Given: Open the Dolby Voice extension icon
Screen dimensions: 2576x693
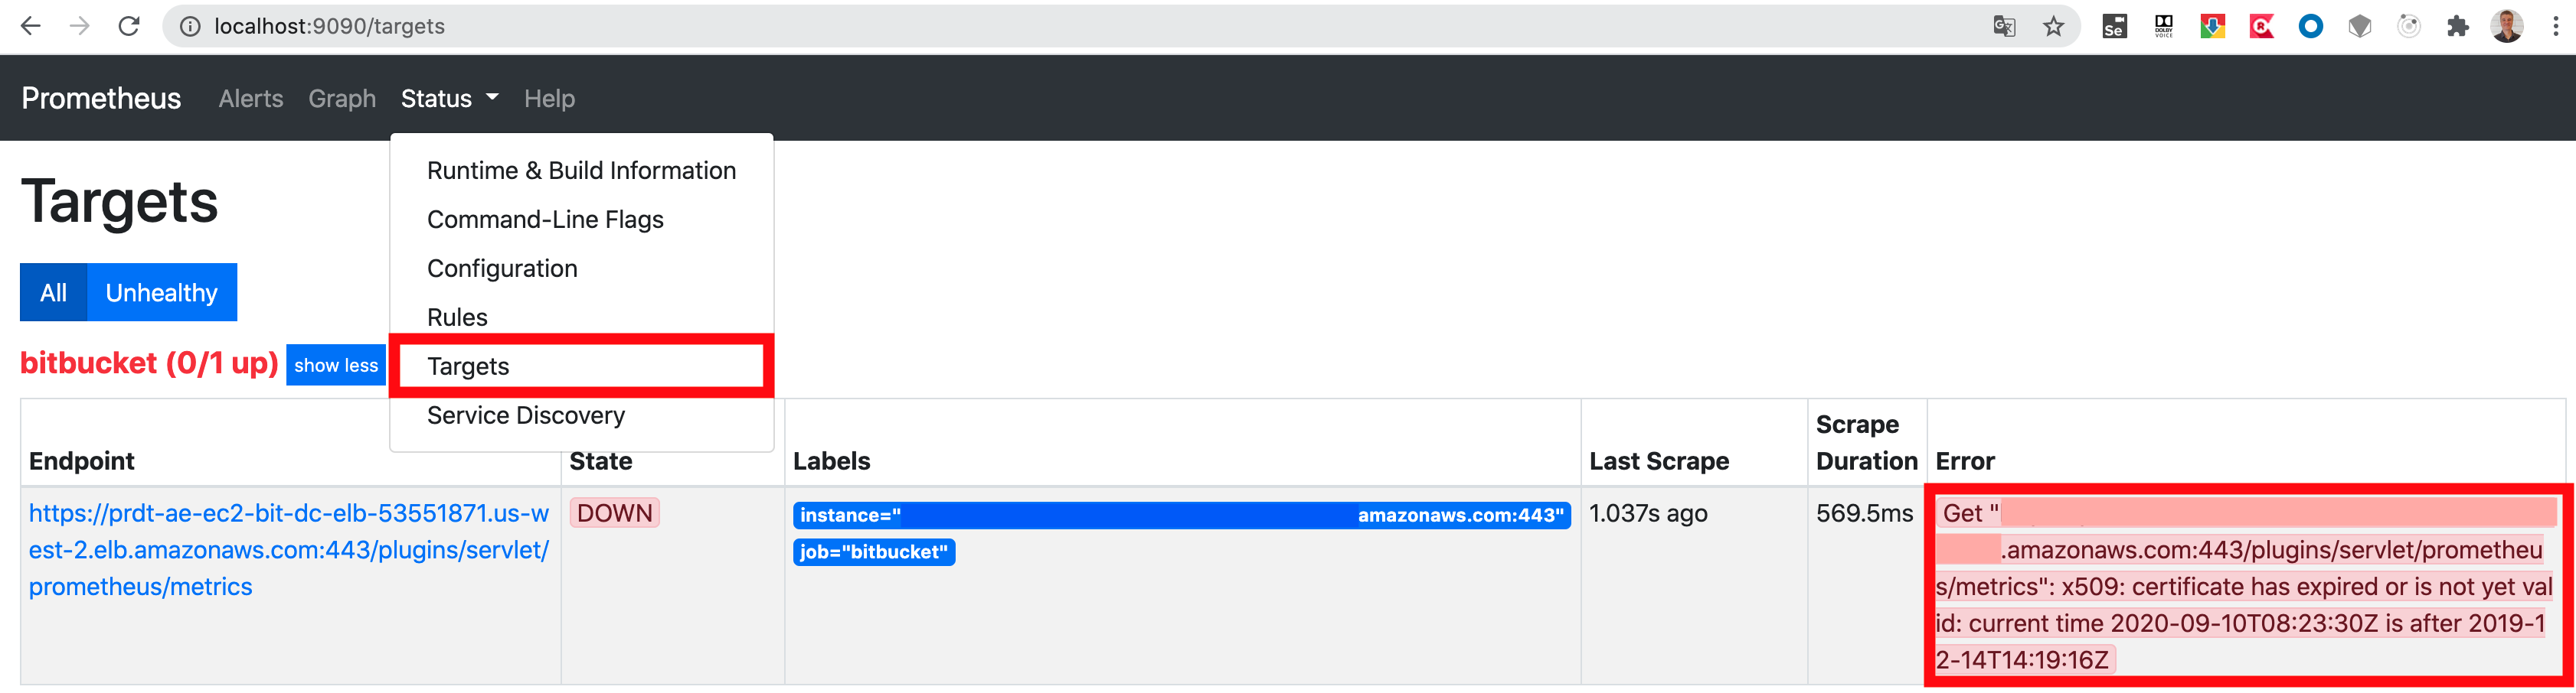Looking at the screenshot, I should [x=2163, y=26].
